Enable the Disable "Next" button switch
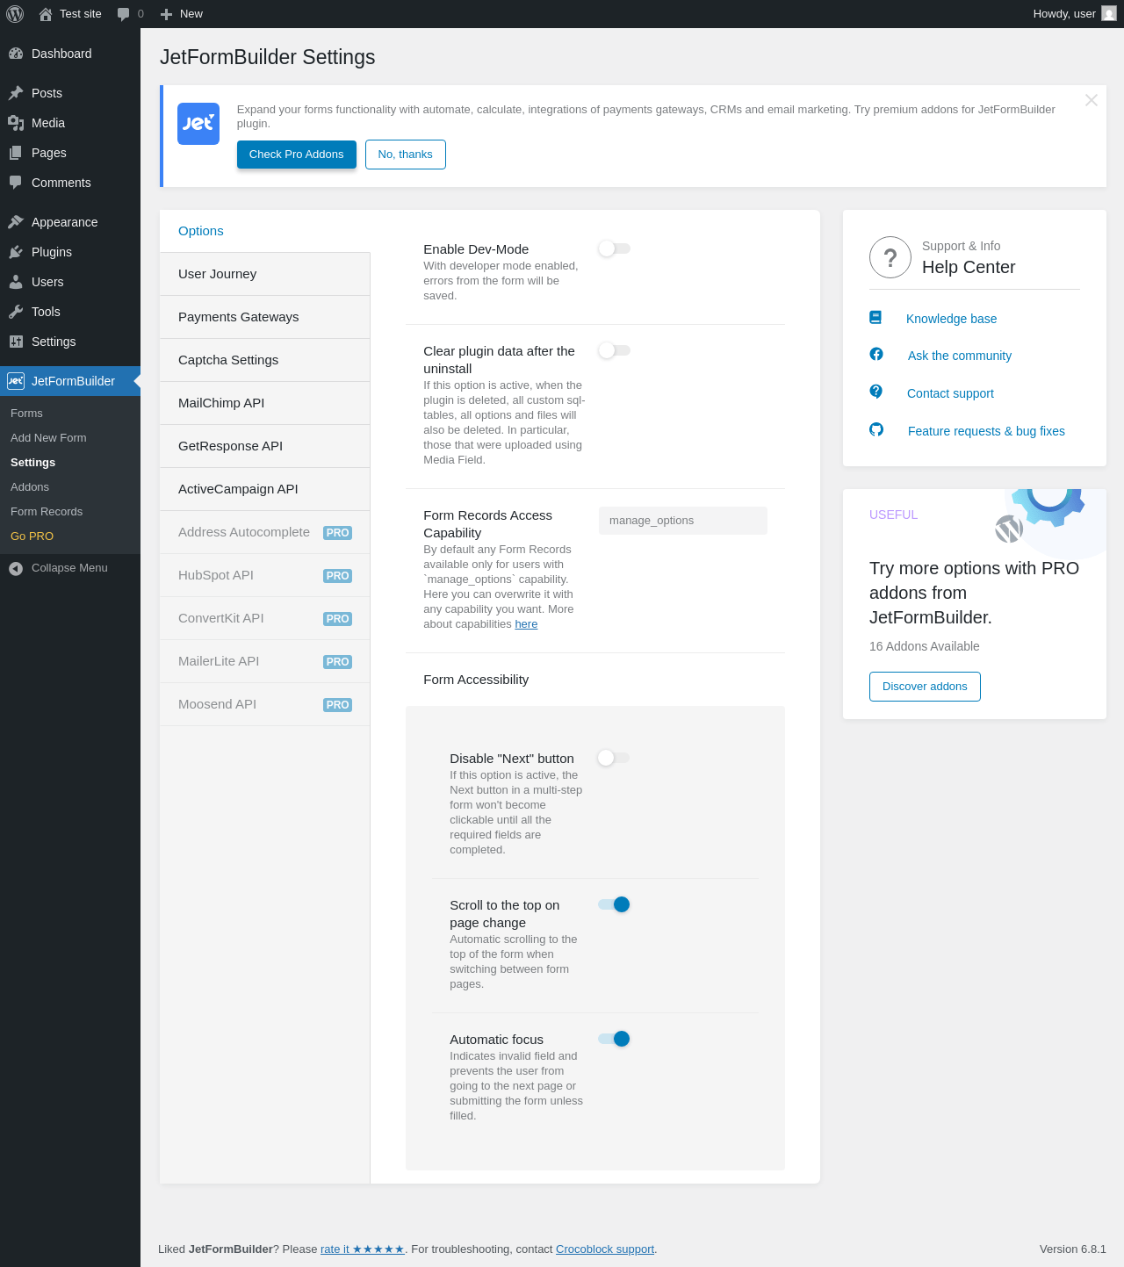 pyautogui.click(x=614, y=758)
